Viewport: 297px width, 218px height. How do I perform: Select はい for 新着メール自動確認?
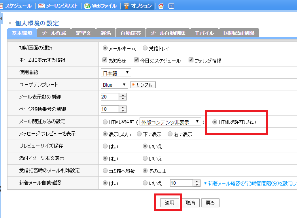click(x=105, y=183)
